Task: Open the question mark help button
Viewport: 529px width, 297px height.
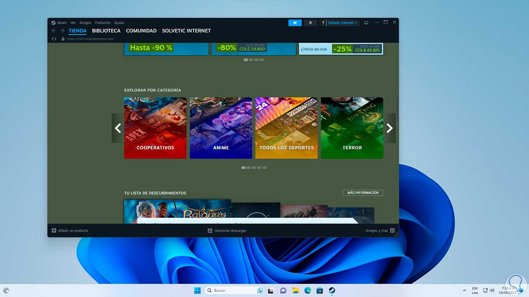Action: (x=323, y=23)
